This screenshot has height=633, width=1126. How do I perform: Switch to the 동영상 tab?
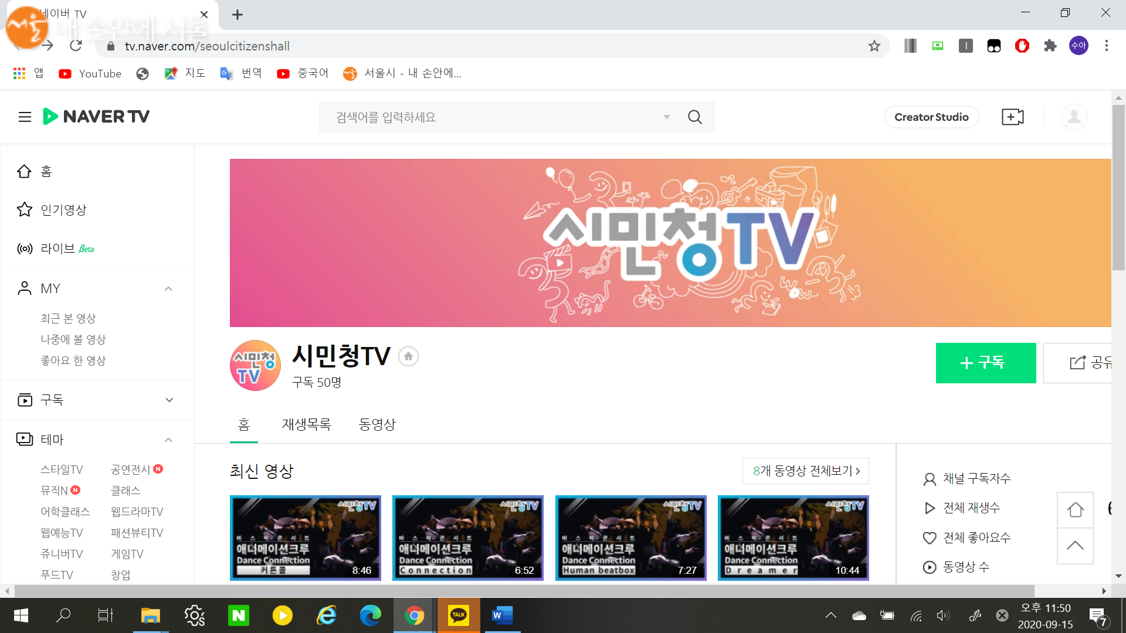[377, 424]
